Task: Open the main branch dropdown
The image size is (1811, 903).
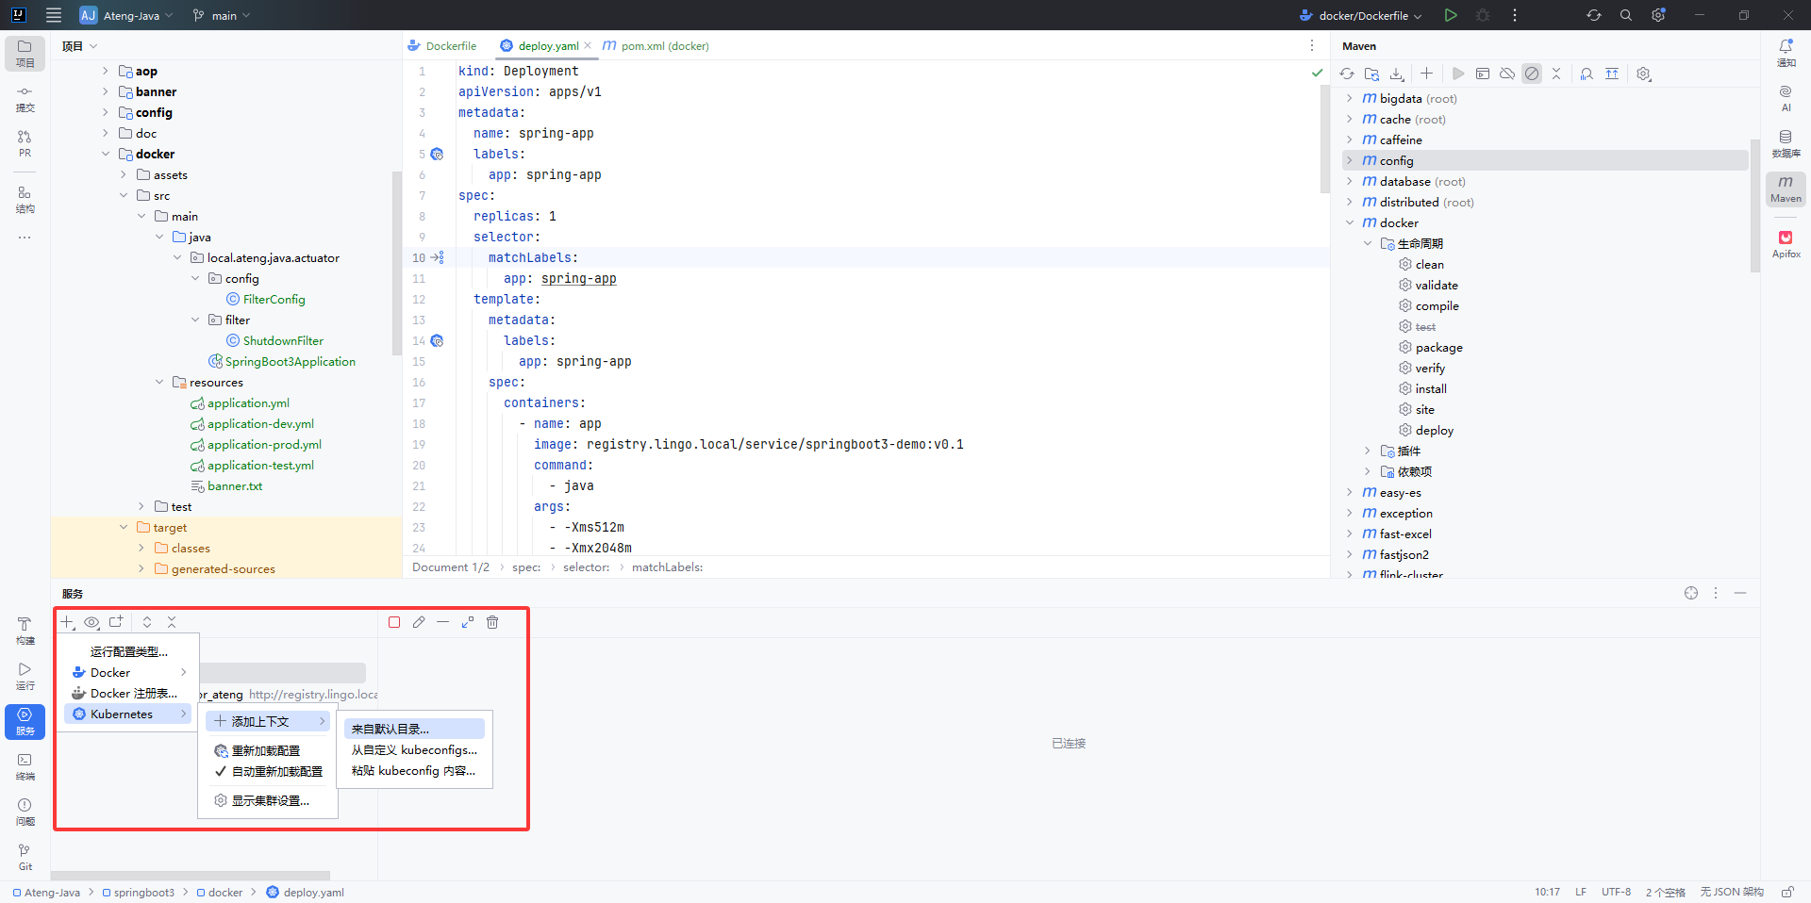Action: point(223,15)
